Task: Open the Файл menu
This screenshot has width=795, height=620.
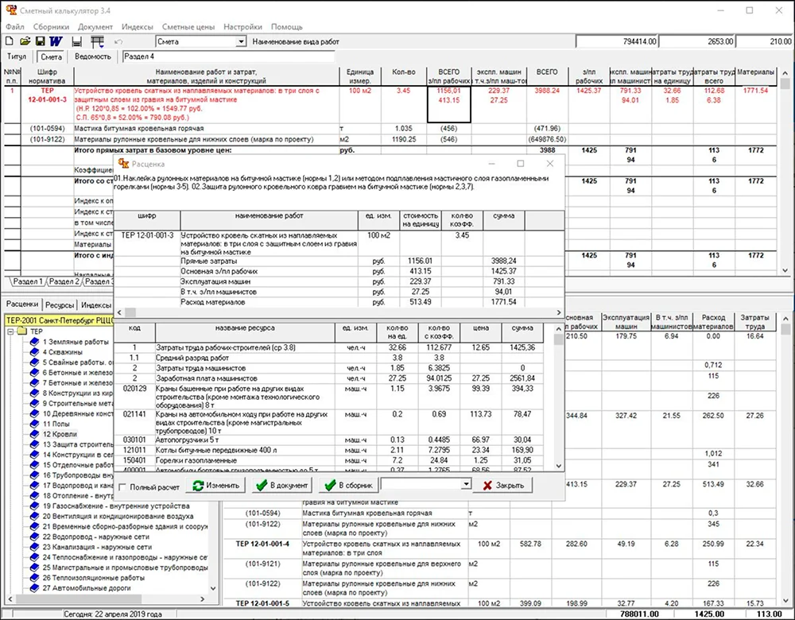Action: [x=15, y=27]
